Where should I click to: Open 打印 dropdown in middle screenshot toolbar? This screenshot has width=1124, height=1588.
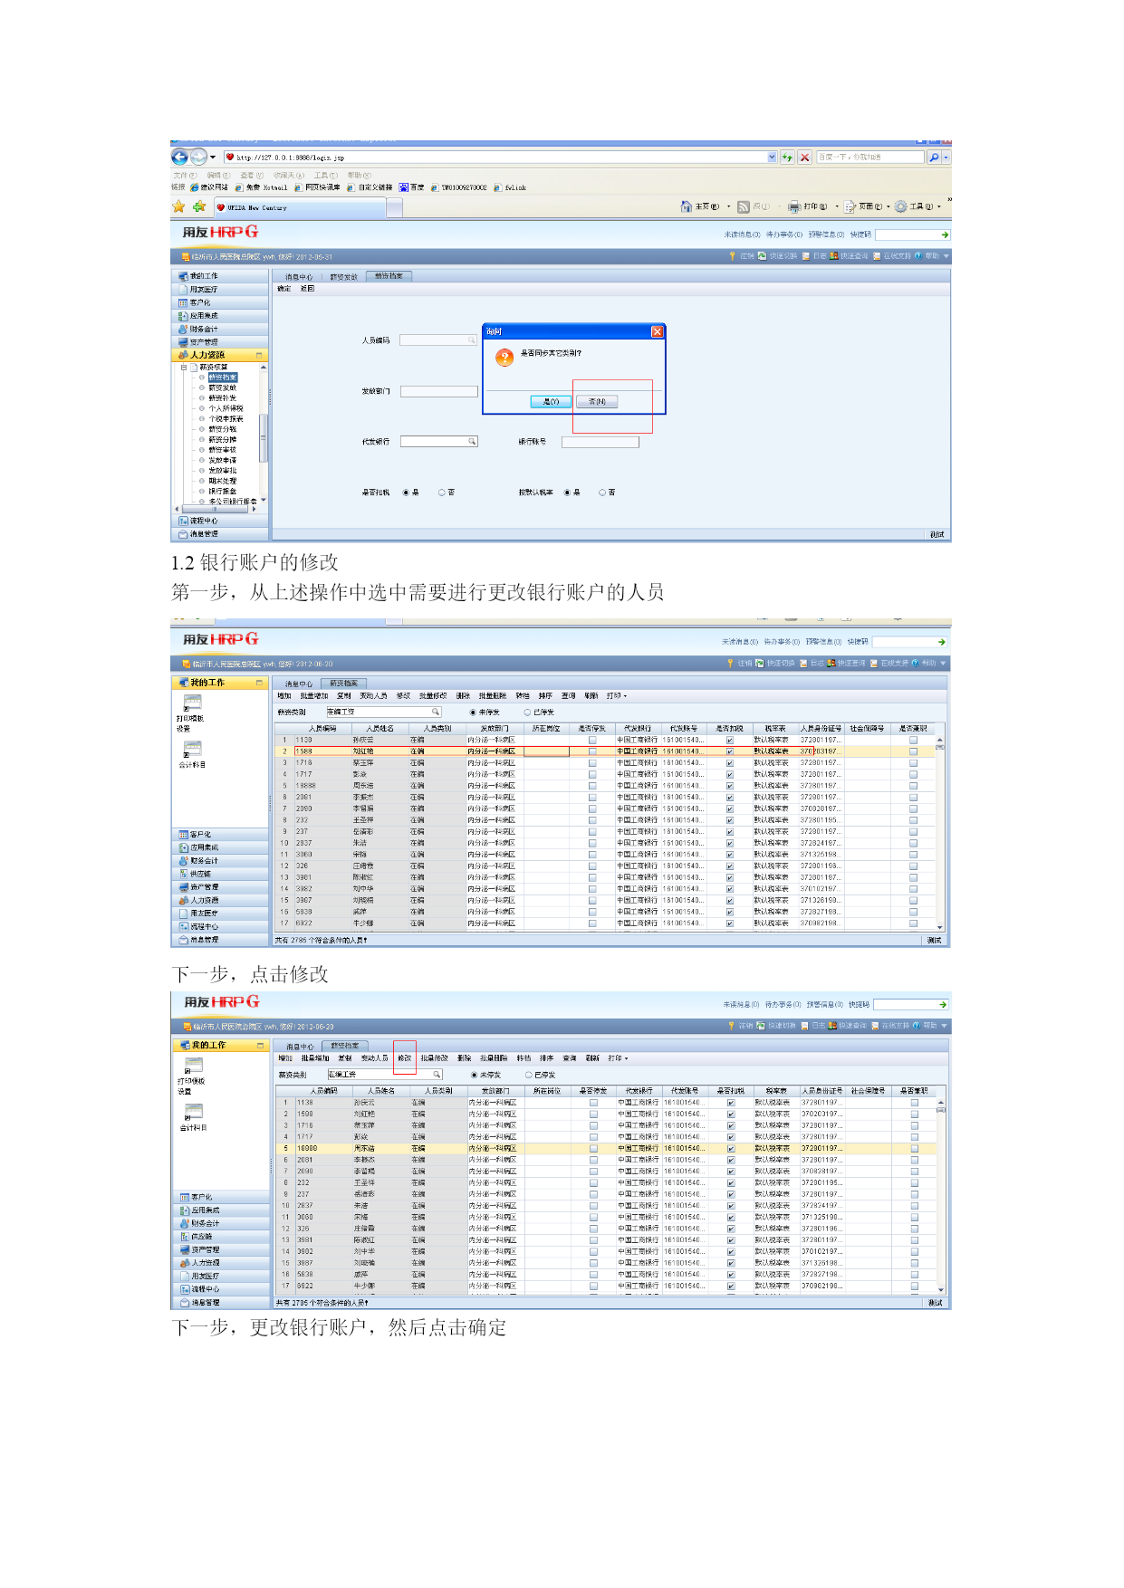coord(626,696)
